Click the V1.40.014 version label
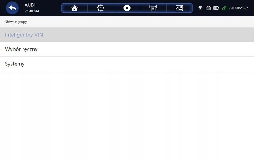The width and height of the screenshot is (254, 159). (x=32, y=11)
